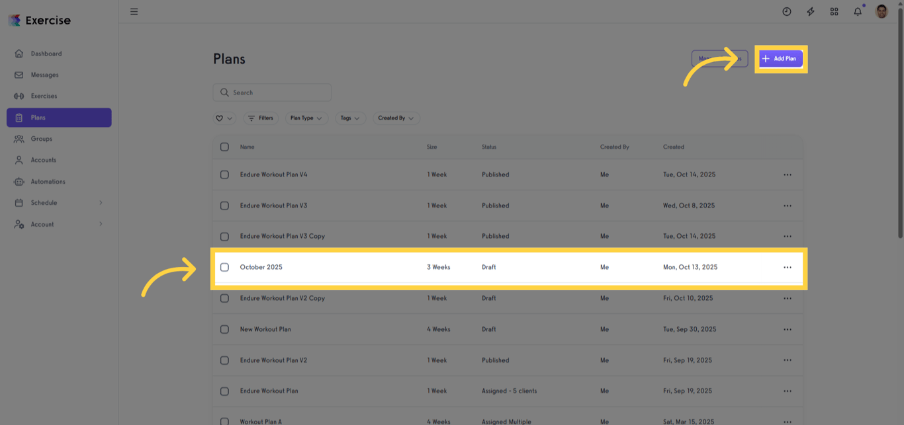
Task: Open the user profile avatar
Action: tap(881, 11)
